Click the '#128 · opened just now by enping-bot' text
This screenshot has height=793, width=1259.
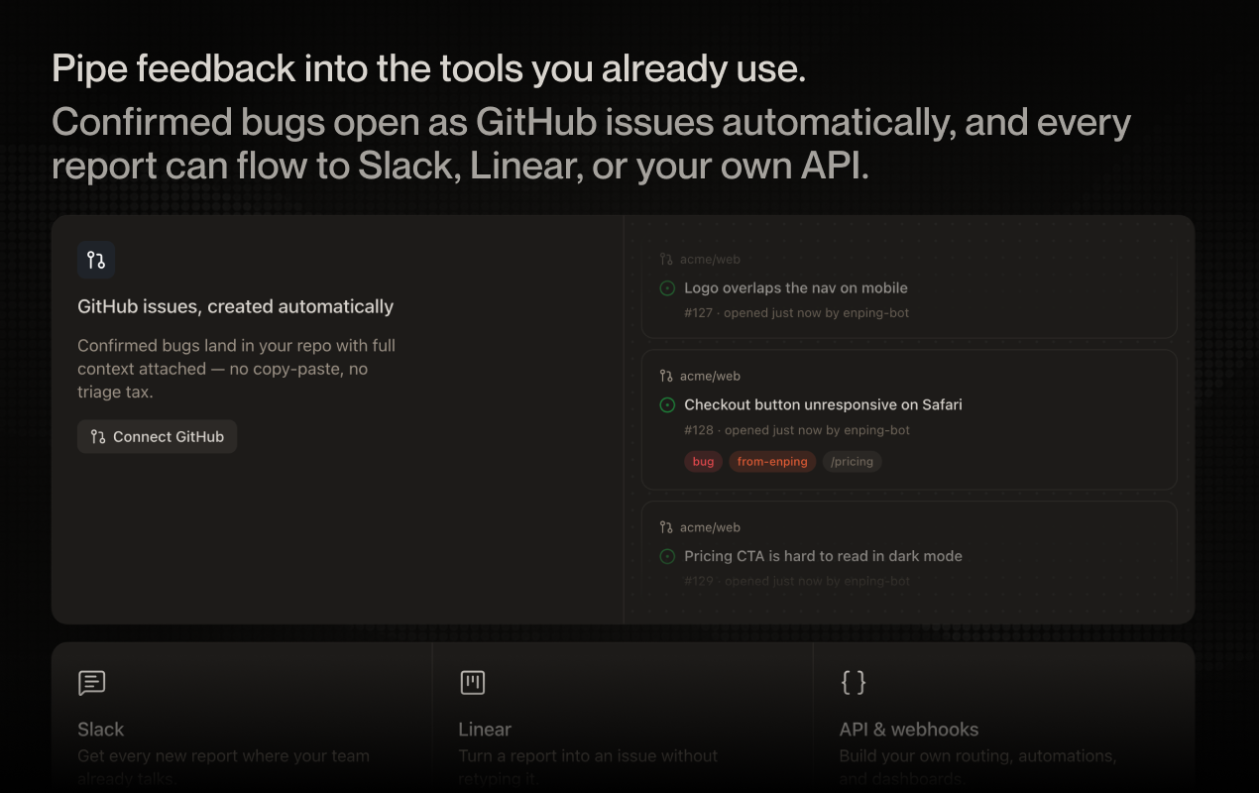pyautogui.click(x=797, y=430)
